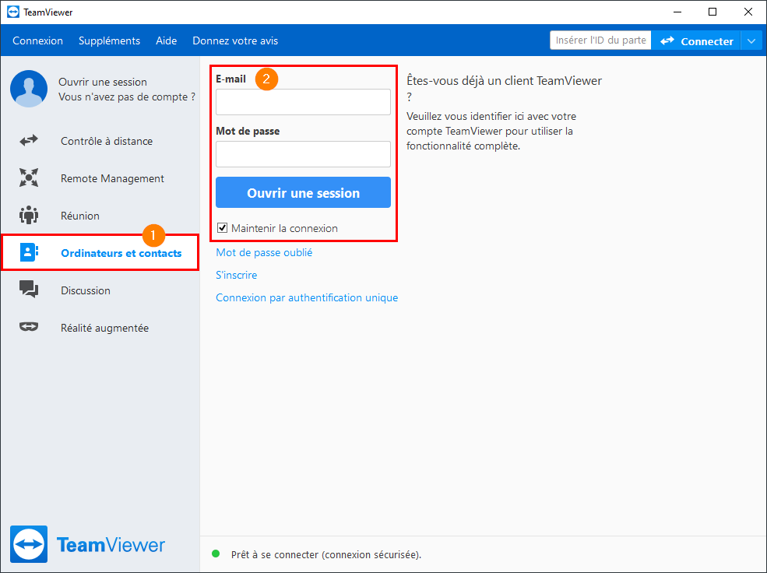Image resolution: width=767 pixels, height=573 pixels.
Task: Select Réalité augmentée in sidebar
Action: pos(100,328)
